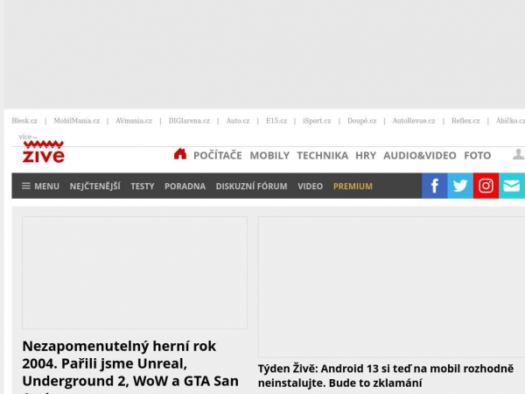Open the MobilMania.cz link
525x394 pixels.
(x=76, y=121)
